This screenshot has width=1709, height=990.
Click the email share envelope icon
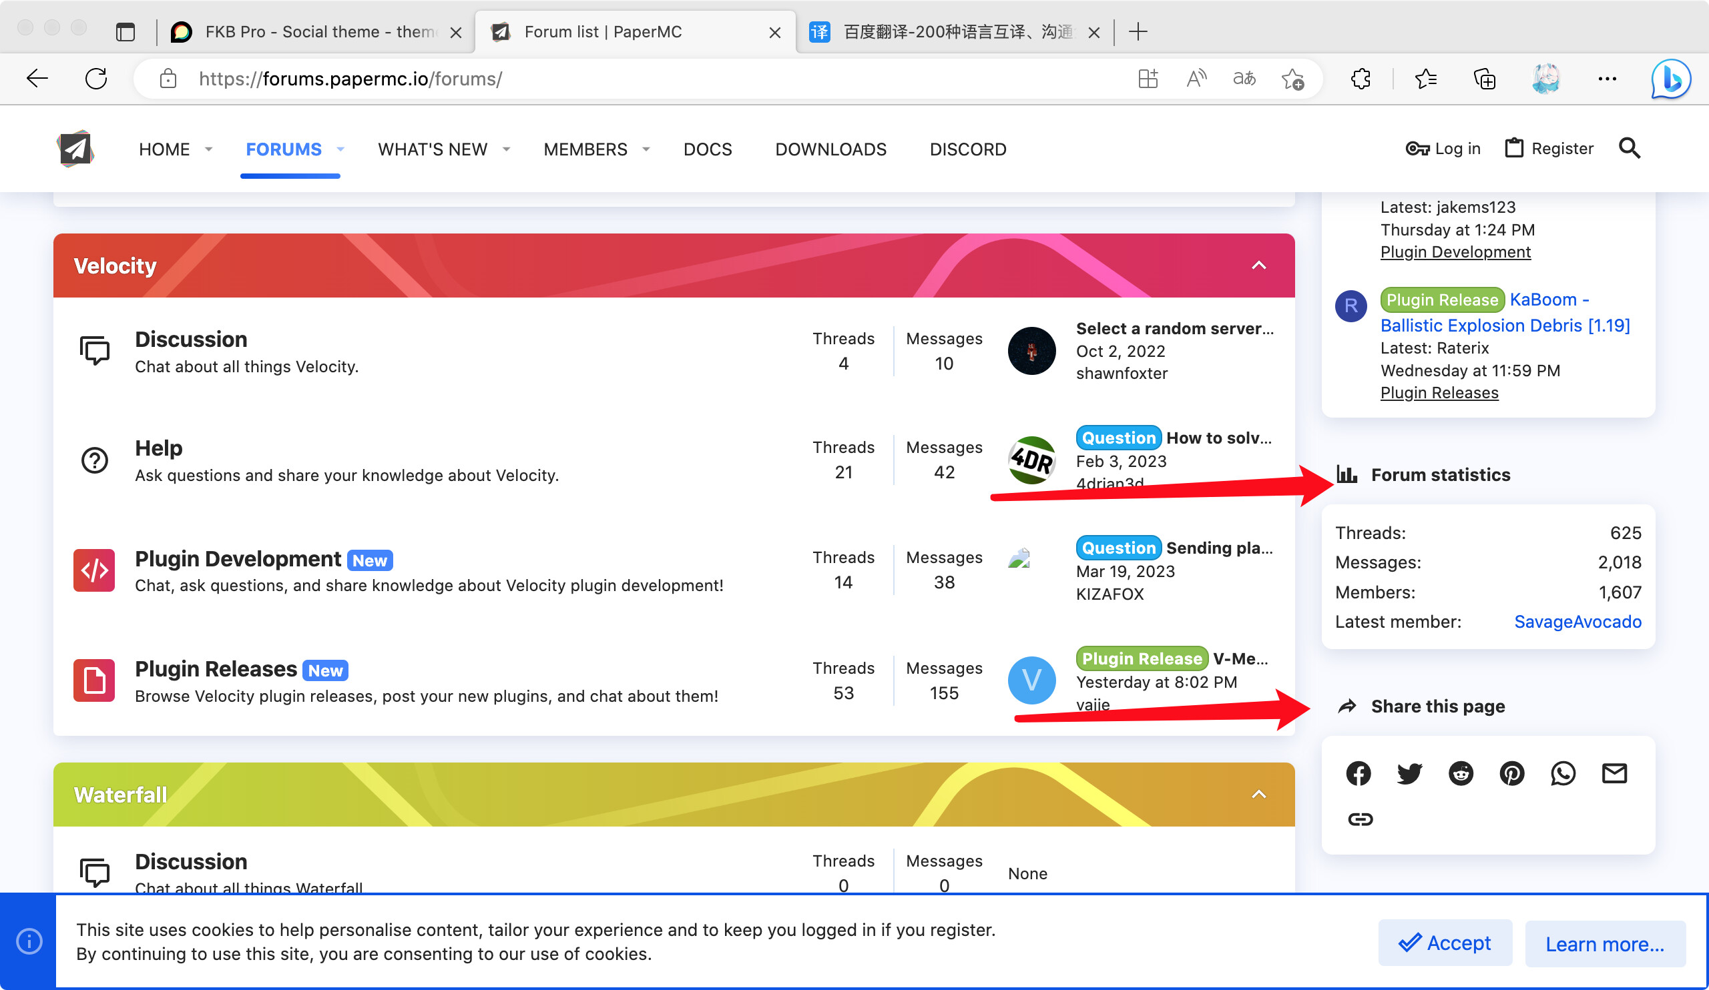coord(1614,773)
